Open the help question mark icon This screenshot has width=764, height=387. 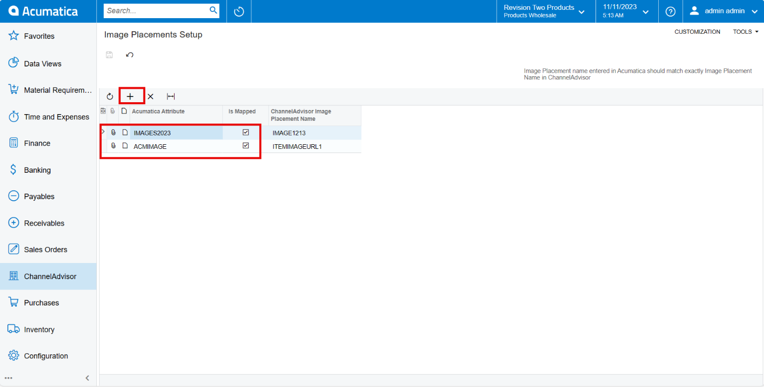(x=670, y=11)
